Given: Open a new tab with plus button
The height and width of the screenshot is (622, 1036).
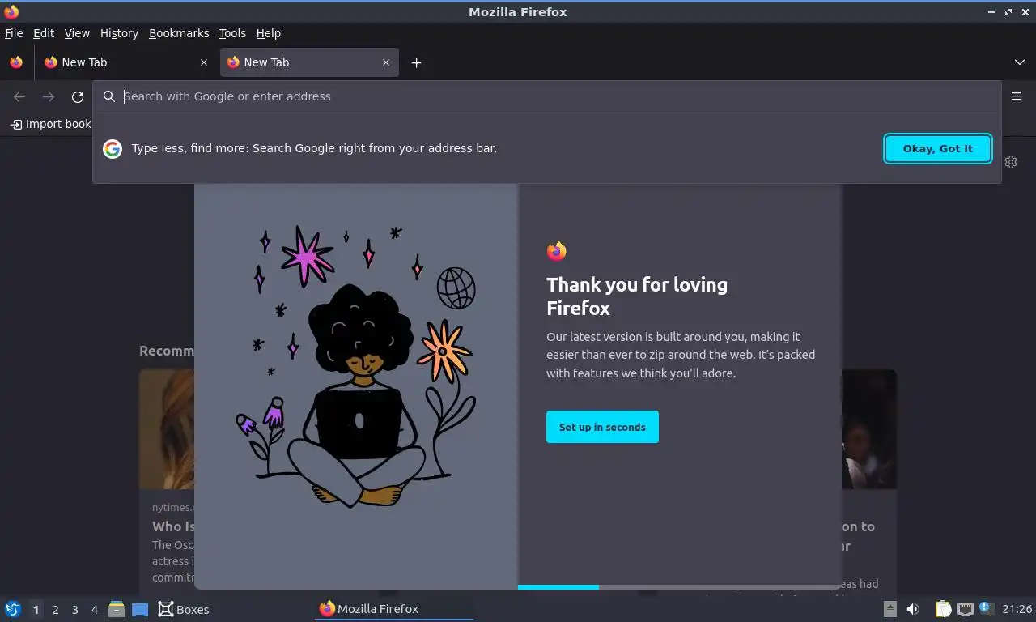Looking at the screenshot, I should (416, 62).
